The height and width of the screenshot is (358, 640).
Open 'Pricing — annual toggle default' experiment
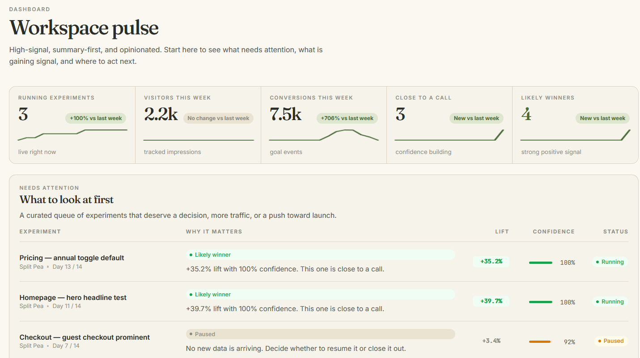pyautogui.click(x=72, y=258)
